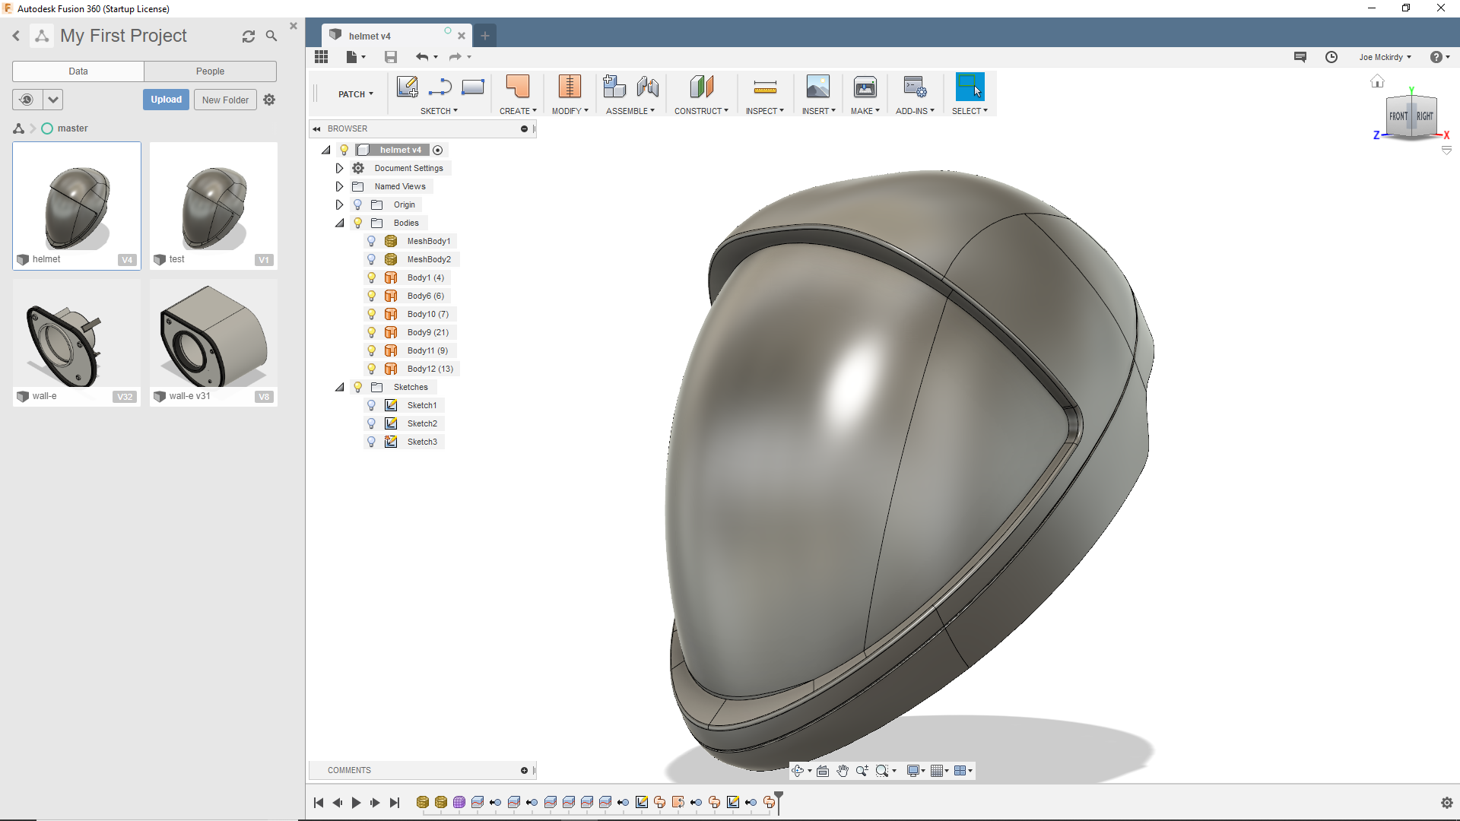The height and width of the screenshot is (821, 1460).
Task: Search the project data panel
Action: pyautogui.click(x=271, y=36)
